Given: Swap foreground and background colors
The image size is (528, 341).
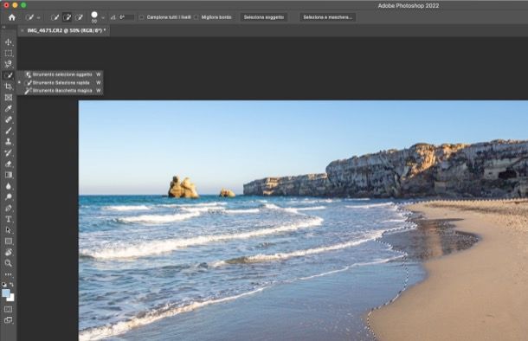Looking at the screenshot, I should [x=12, y=285].
